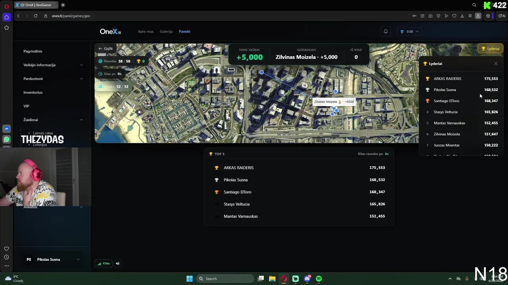Expand the Parduotuvė section

point(53,78)
